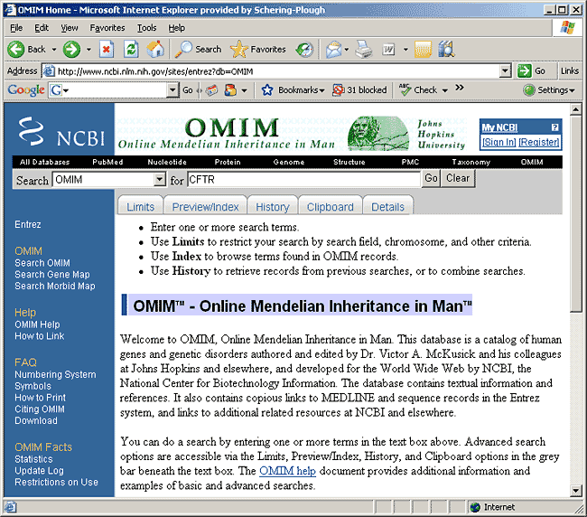The image size is (587, 517).
Task: Stop page loading with the red X icon
Action: [107, 49]
